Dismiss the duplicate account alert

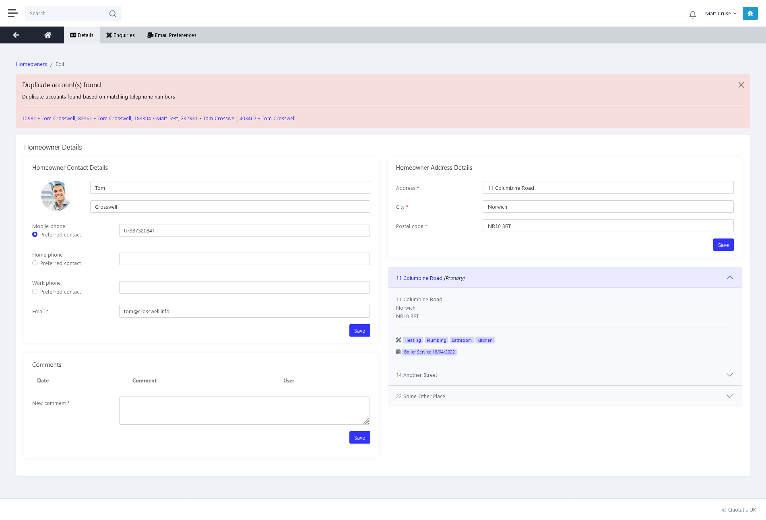(x=741, y=85)
